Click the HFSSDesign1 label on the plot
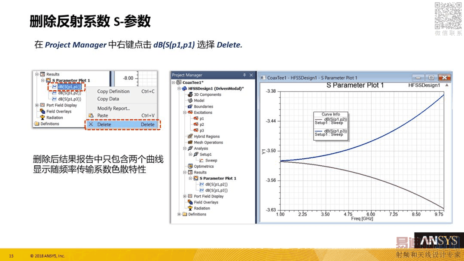 click(x=424, y=85)
